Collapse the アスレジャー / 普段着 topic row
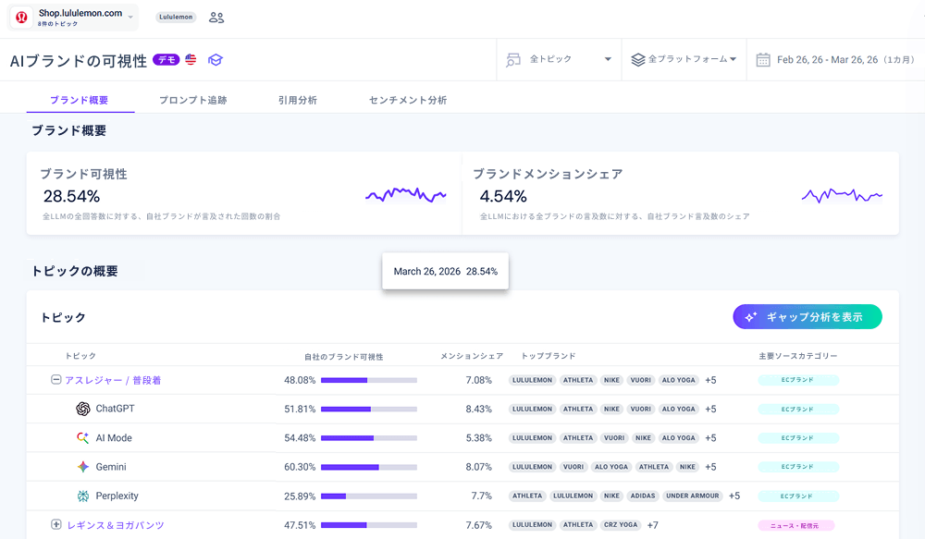925x539 pixels. (x=56, y=380)
